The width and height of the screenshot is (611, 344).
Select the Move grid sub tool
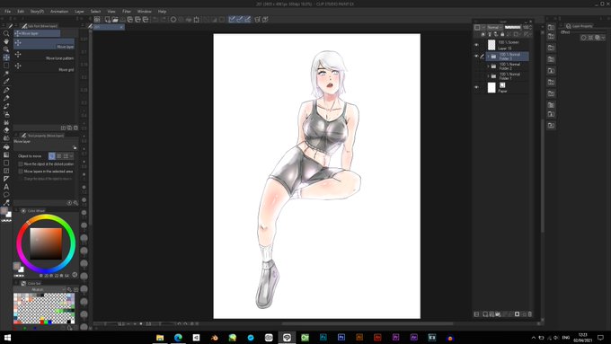[x=44, y=67]
